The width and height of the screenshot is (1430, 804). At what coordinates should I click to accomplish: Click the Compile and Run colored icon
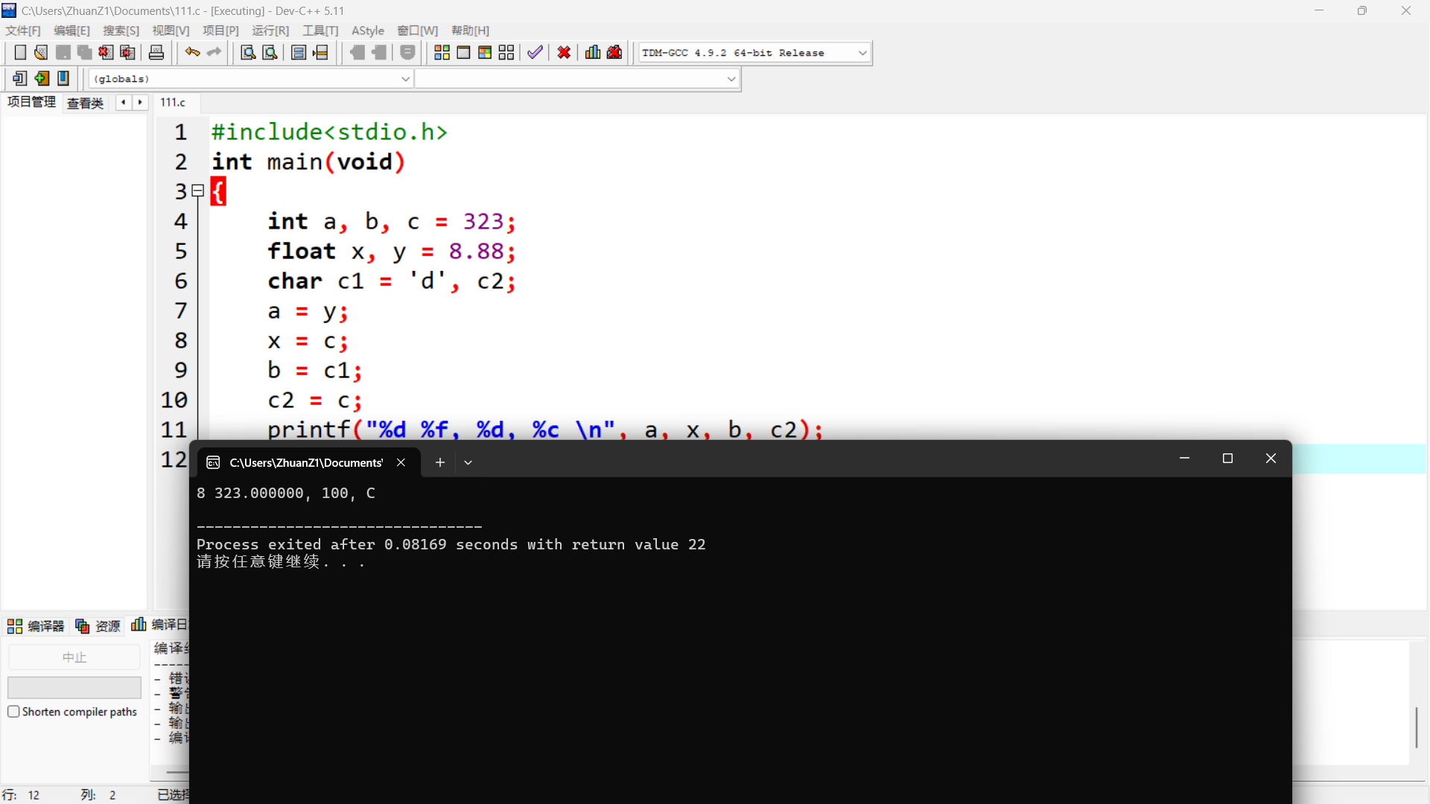pos(485,53)
